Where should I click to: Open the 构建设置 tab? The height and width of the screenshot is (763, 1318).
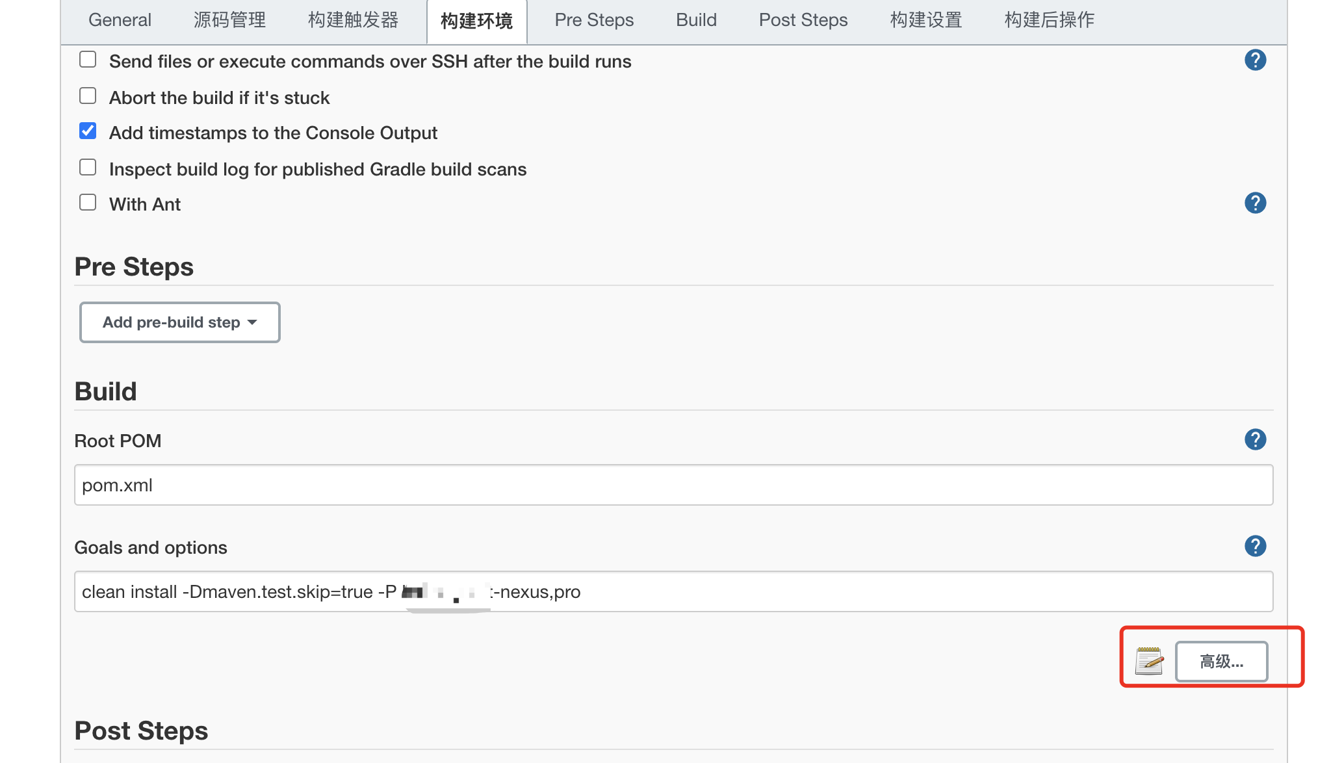coord(925,20)
